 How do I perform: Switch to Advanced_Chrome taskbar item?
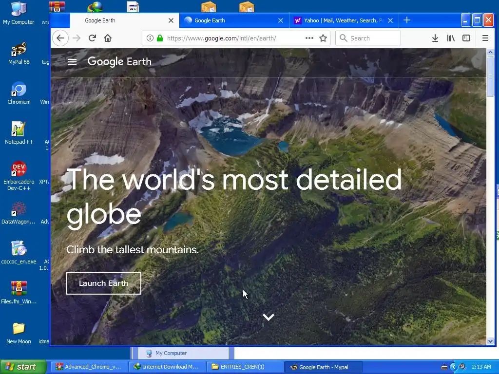pyautogui.click(x=90, y=367)
